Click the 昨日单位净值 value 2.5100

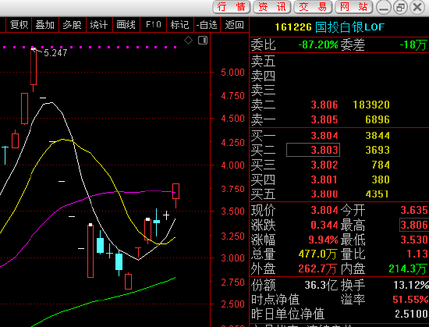tap(411, 314)
